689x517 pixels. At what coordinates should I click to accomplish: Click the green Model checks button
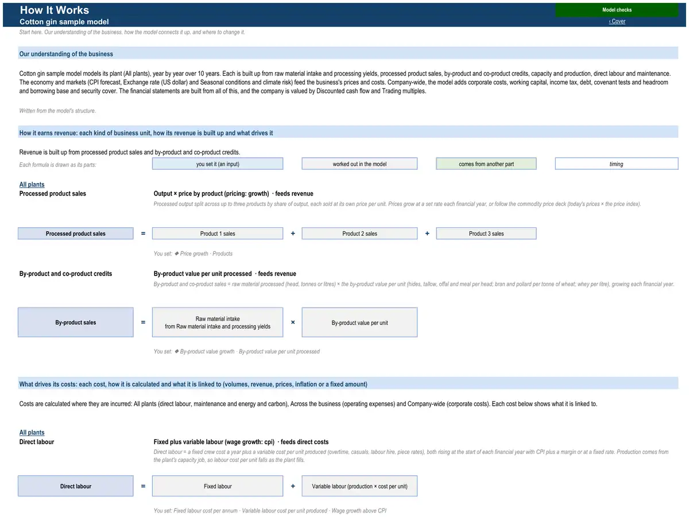(x=617, y=10)
